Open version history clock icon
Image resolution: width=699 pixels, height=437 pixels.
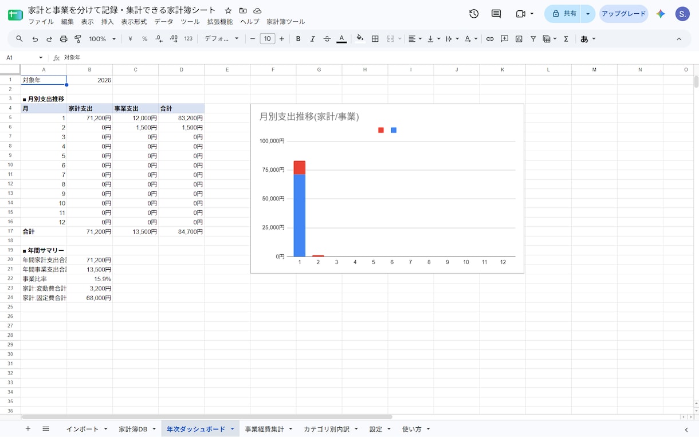(474, 14)
